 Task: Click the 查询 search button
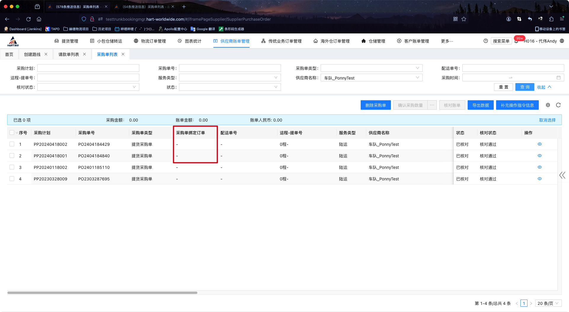point(525,87)
